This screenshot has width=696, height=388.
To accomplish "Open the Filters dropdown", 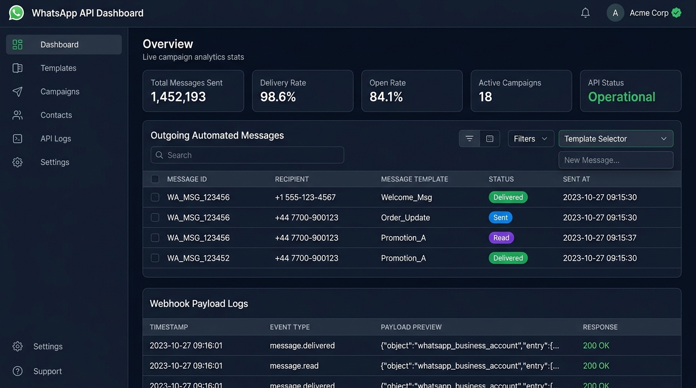I will pyautogui.click(x=531, y=138).
